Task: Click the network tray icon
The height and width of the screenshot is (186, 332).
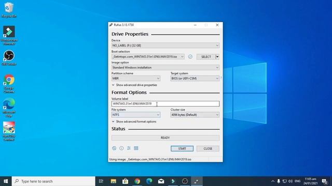Action: click(x=285, y=181)
